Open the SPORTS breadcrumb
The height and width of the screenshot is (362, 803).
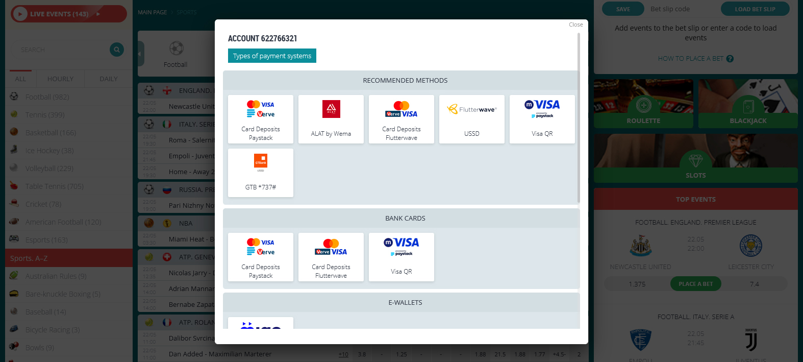click(187, 12)
